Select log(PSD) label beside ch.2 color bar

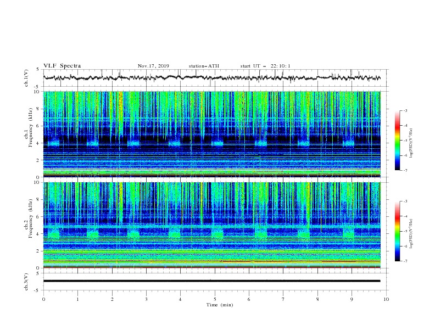click(411, 234)
